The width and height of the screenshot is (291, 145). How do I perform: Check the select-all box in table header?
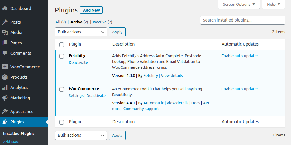tap(62, 45)
